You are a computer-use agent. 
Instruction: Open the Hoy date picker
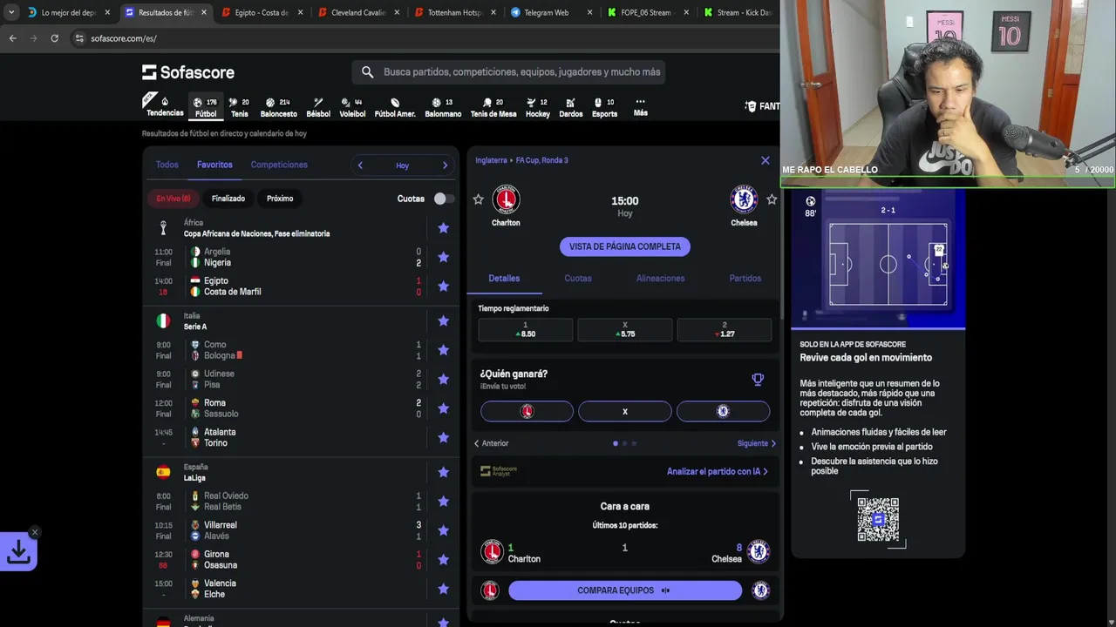click(402, 165)
